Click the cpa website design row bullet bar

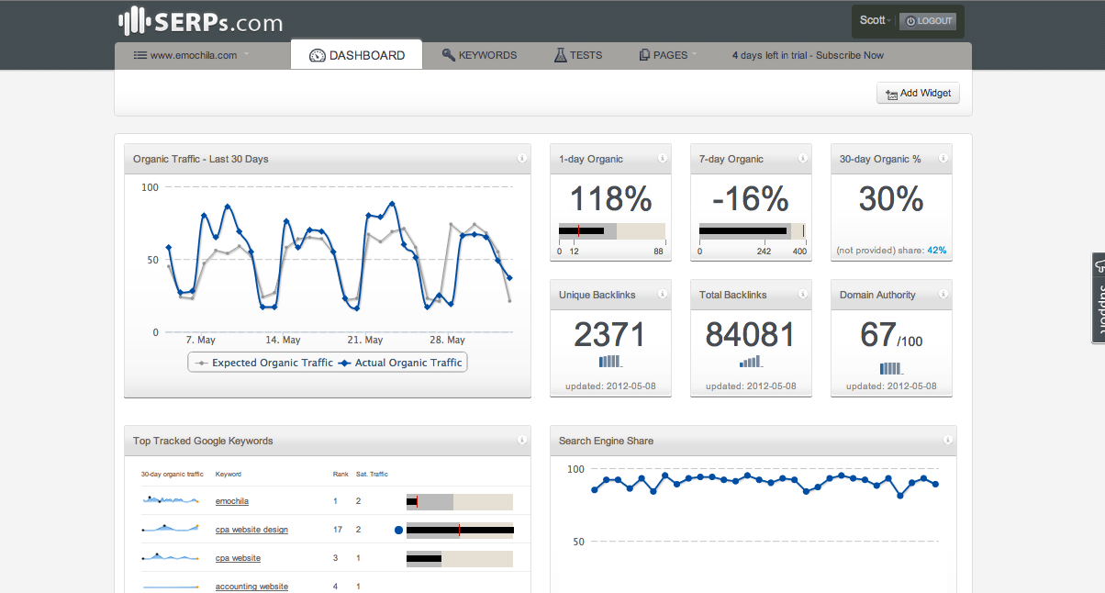pyautogui.click(x=460, y=530)
